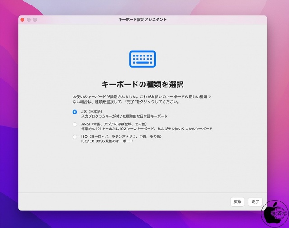Click the disabled minimize window button
The width and height of the screenshot is (289, 228).
28,20
